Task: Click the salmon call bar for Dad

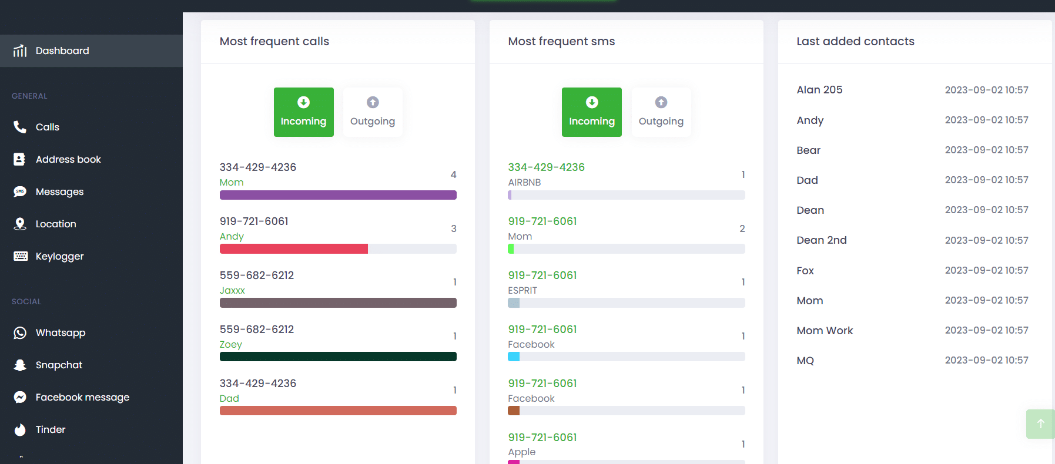Action: pos(338,411)
